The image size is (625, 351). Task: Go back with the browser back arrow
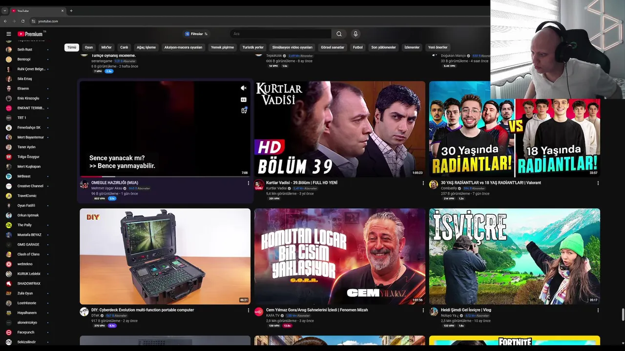coord(5,21)
